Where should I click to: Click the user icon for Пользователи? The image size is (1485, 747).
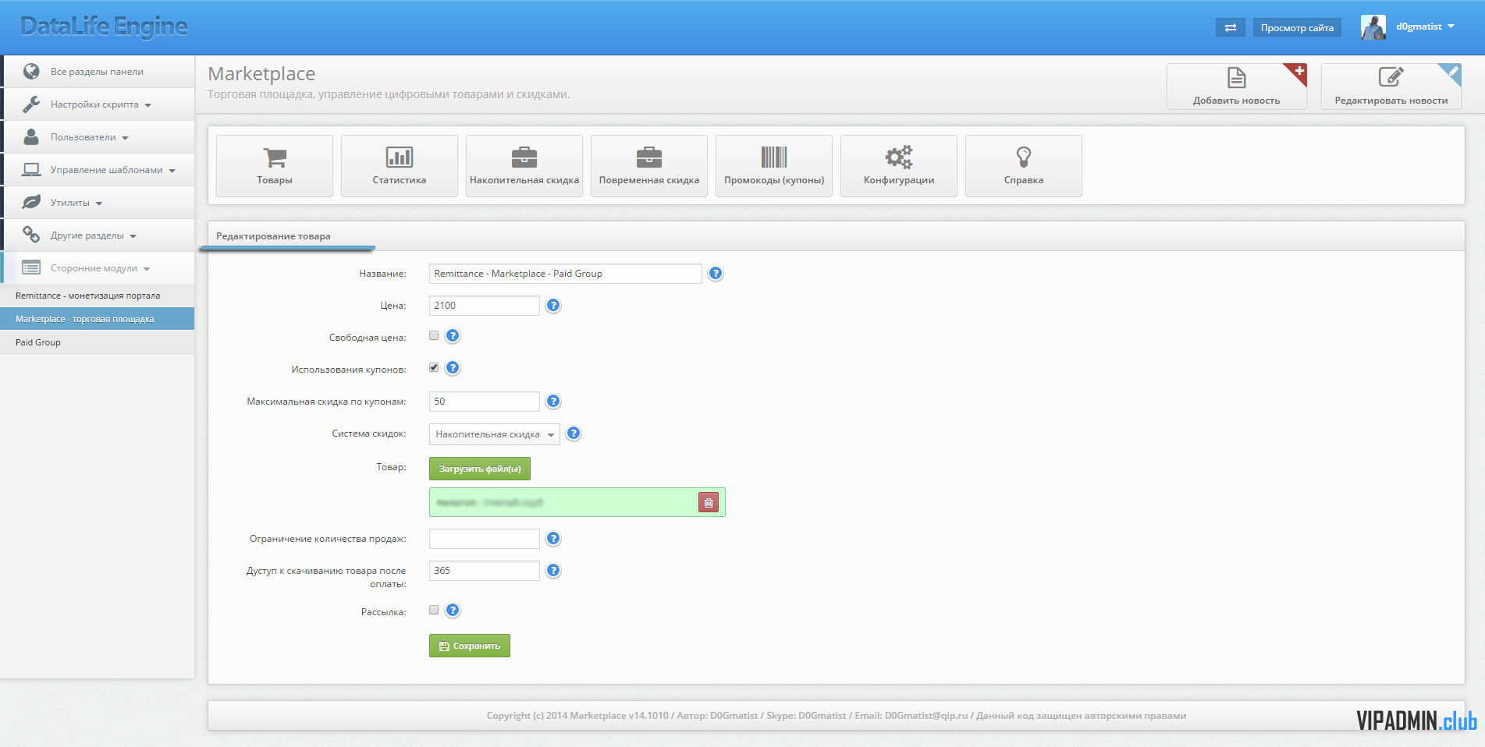[x=31, y=136]
